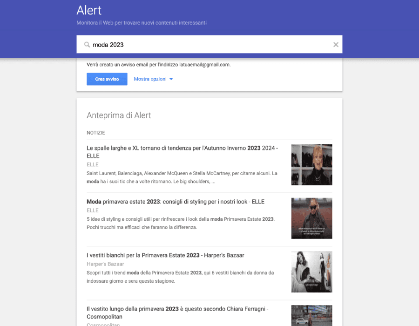This screenshot has width=419, height=326.
Task: Open the 'I vestiti bianchi' Harper's Bazaar article
Action: pos(165,255)
